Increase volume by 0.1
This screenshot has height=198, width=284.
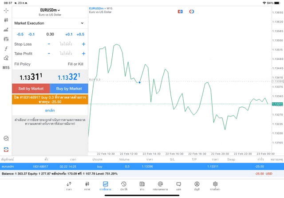coord(69,34)
